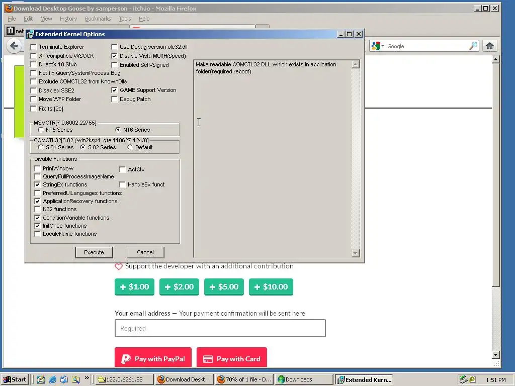Click Firefox back arrow button
The width and height of the screenshot is (515, 386).
[14, 46]
